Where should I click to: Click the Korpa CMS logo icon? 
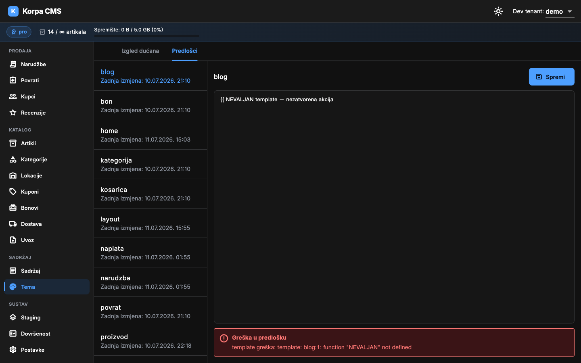[x=13, y=11]
